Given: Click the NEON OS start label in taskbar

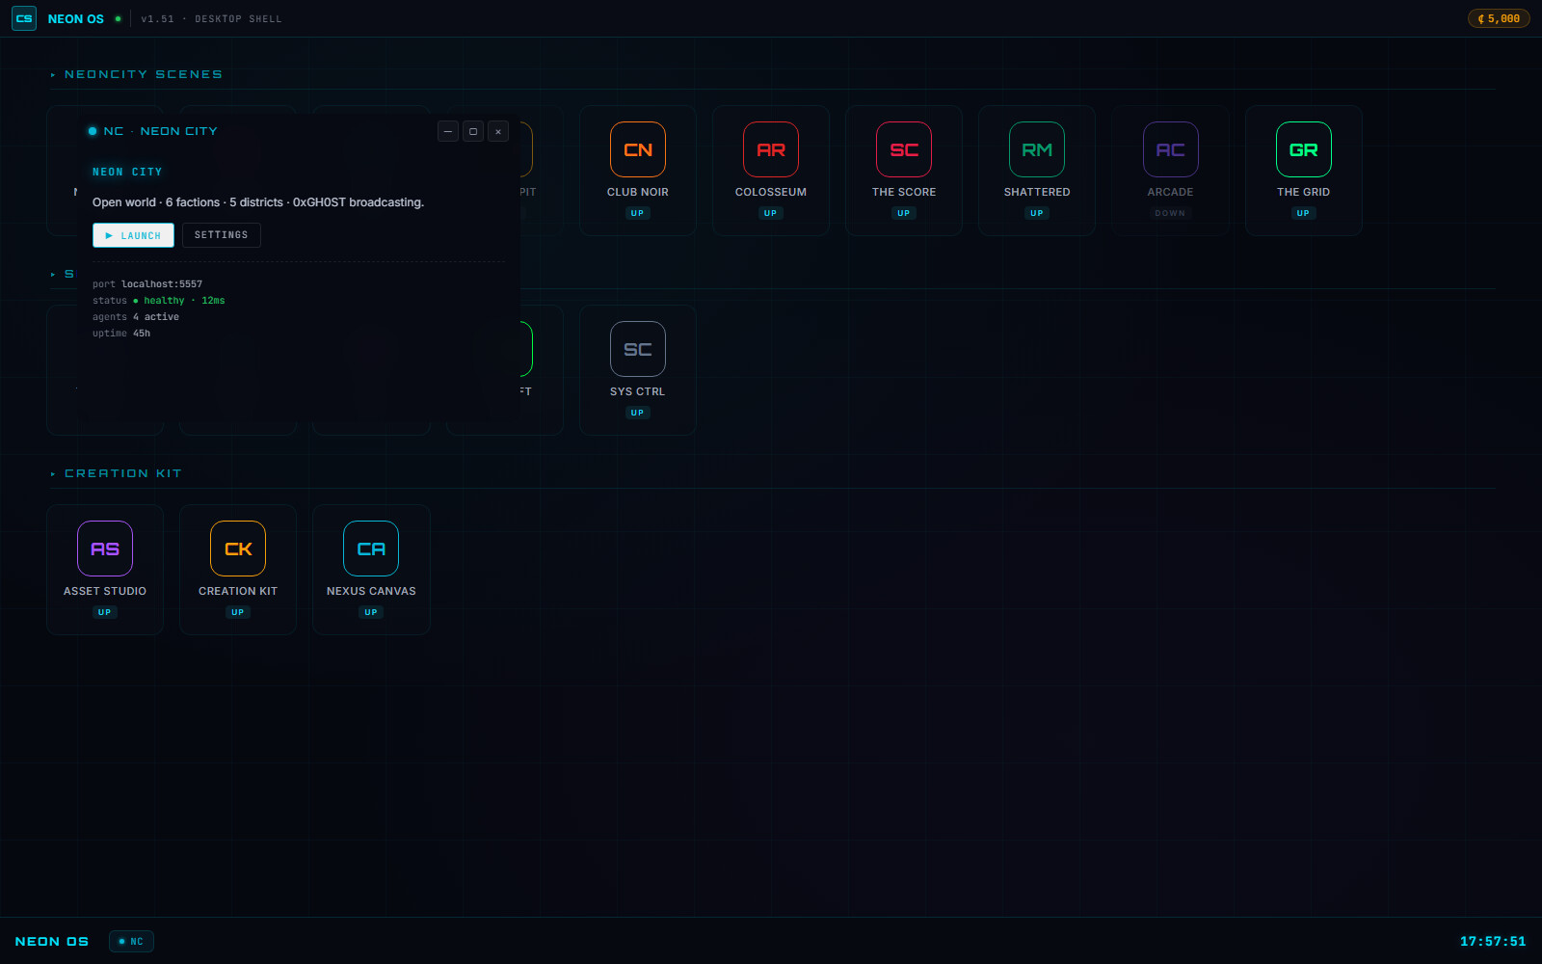Looking at the screenshot, I should point(52,941).
